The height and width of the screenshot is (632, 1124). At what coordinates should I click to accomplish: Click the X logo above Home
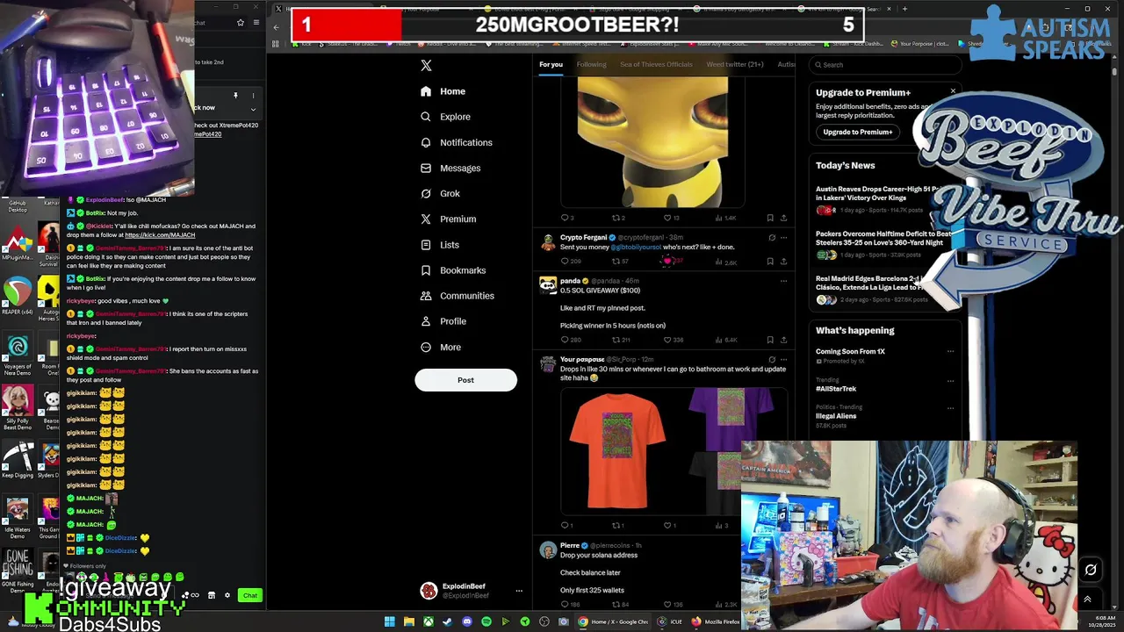[426, 65]
